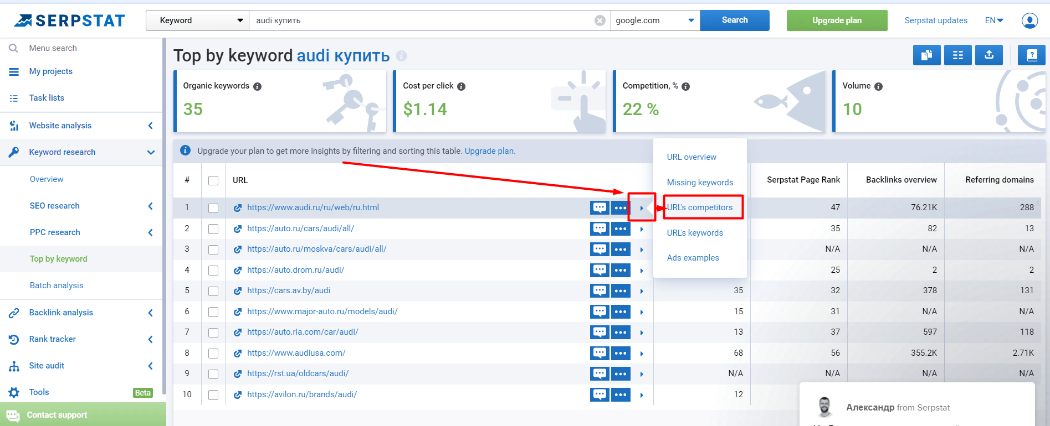Open three-dots menu for rst.ua row

pyautogui.click(x=621, y=373)
